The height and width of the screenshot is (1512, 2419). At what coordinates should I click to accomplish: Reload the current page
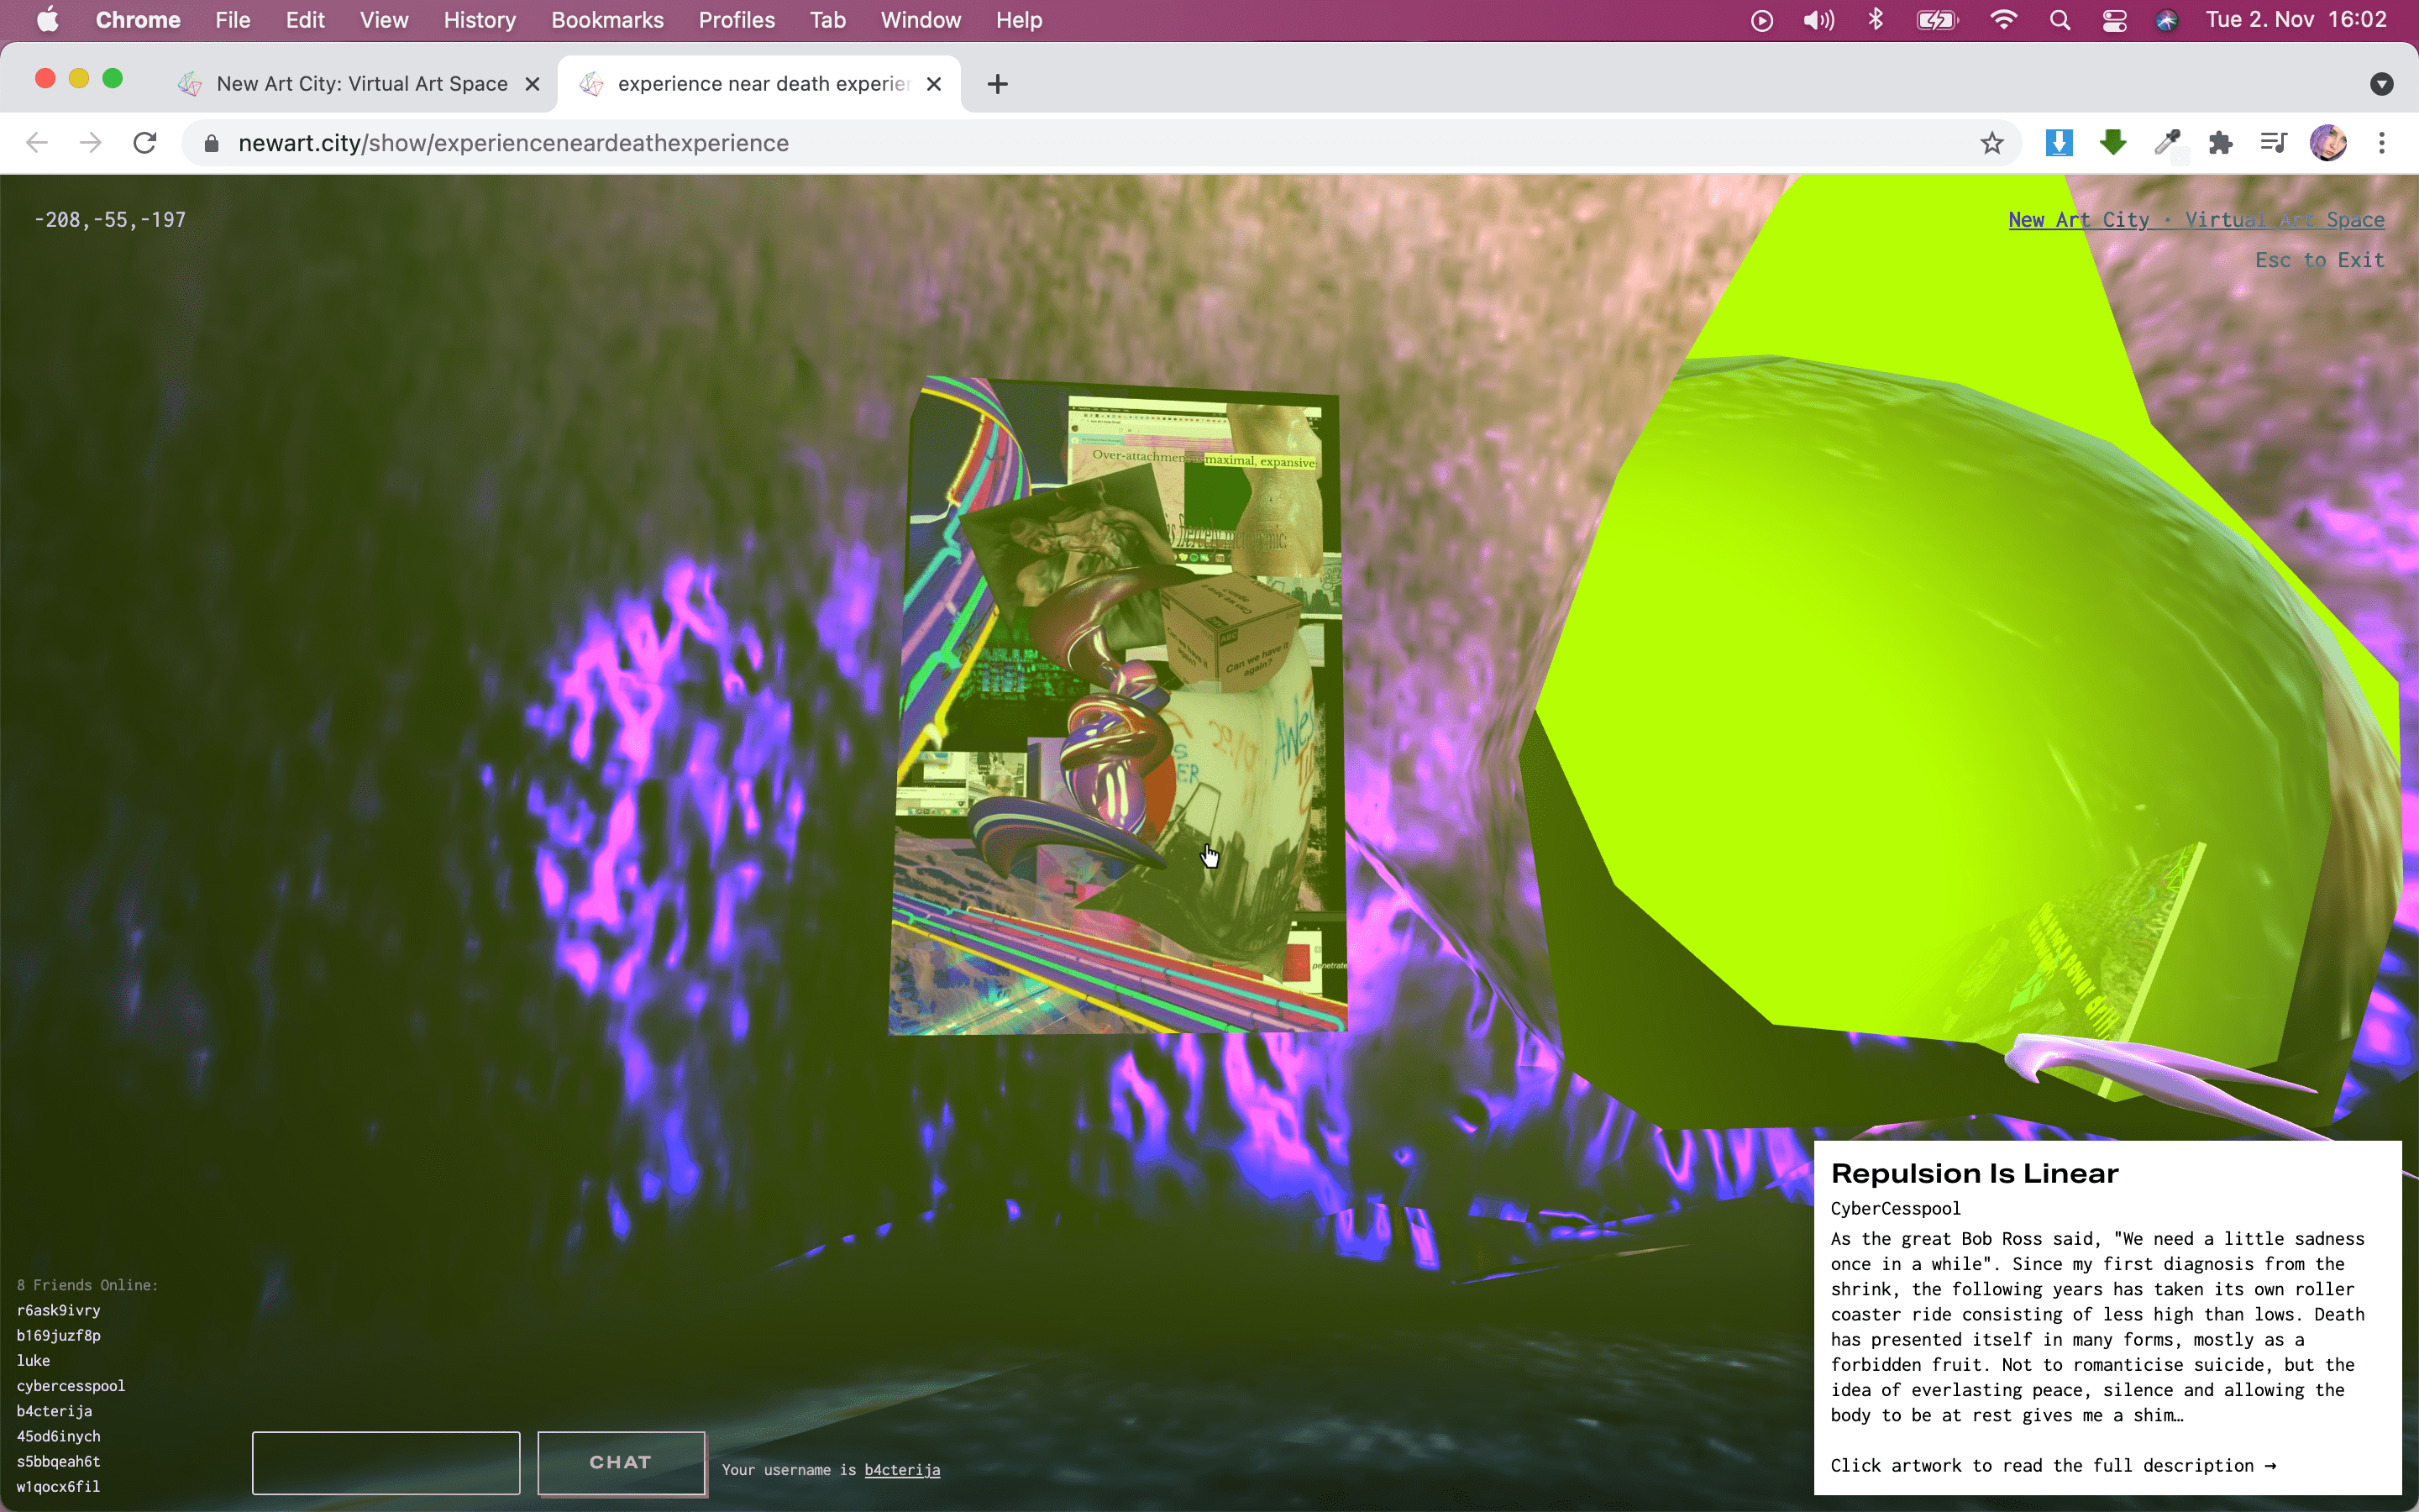pos(145,143)
